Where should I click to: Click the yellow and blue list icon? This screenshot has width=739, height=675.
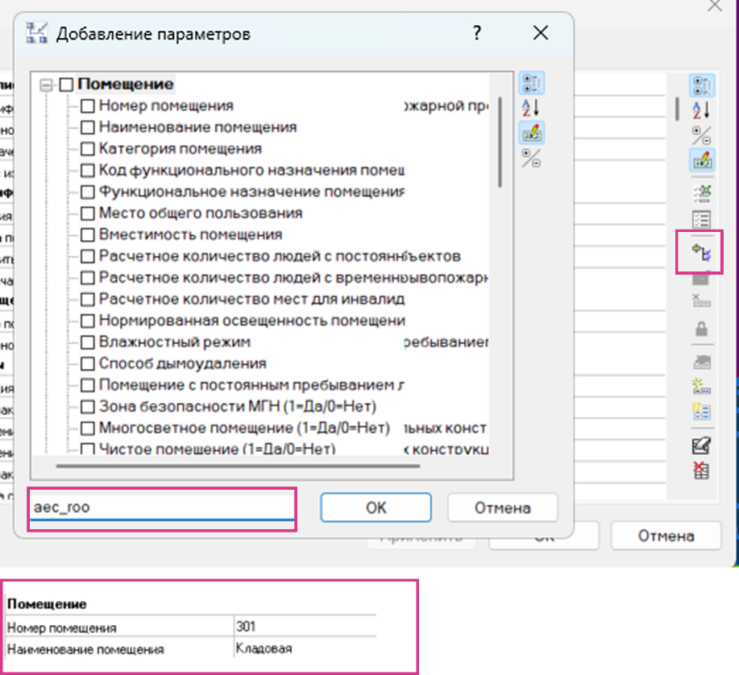pos(701,412)
